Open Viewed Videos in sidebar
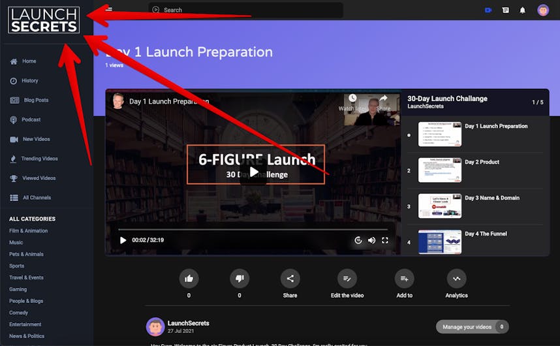The image size is (560, 346). pos(33,178)
